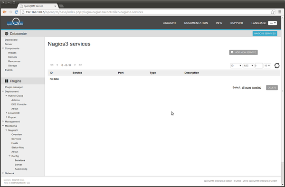Close the openQRM Server browser tab
This screenshot has width=285, height=187.
point(55,6)
